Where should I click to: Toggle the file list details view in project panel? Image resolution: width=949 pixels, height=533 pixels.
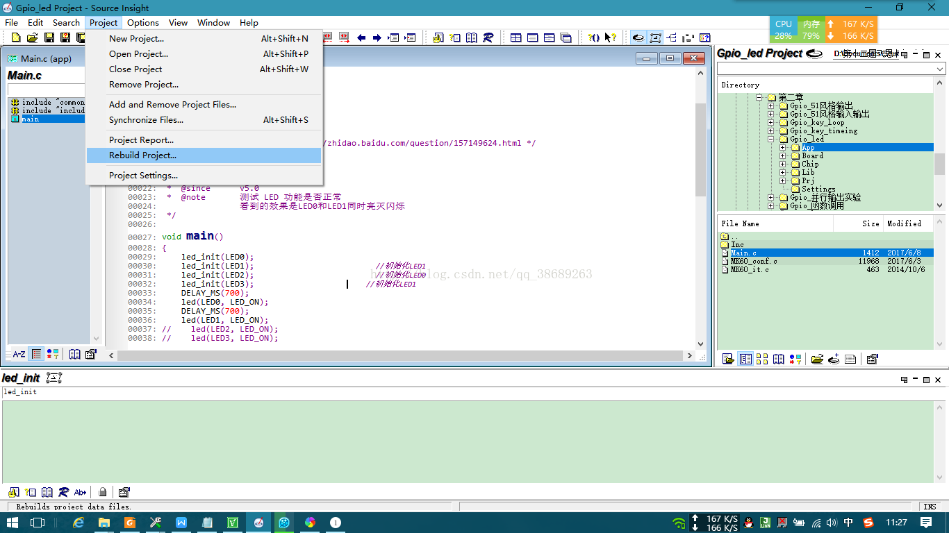(x=746, y=359)
